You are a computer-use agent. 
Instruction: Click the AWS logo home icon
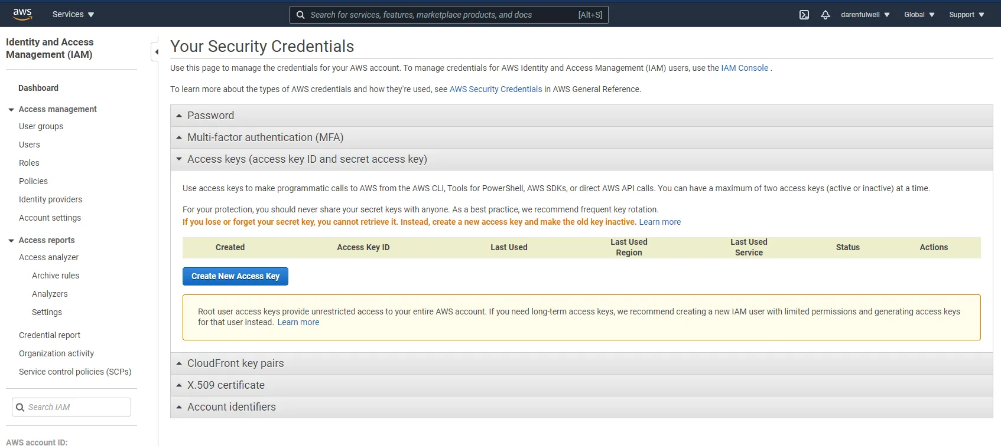(x=22, y=14)
